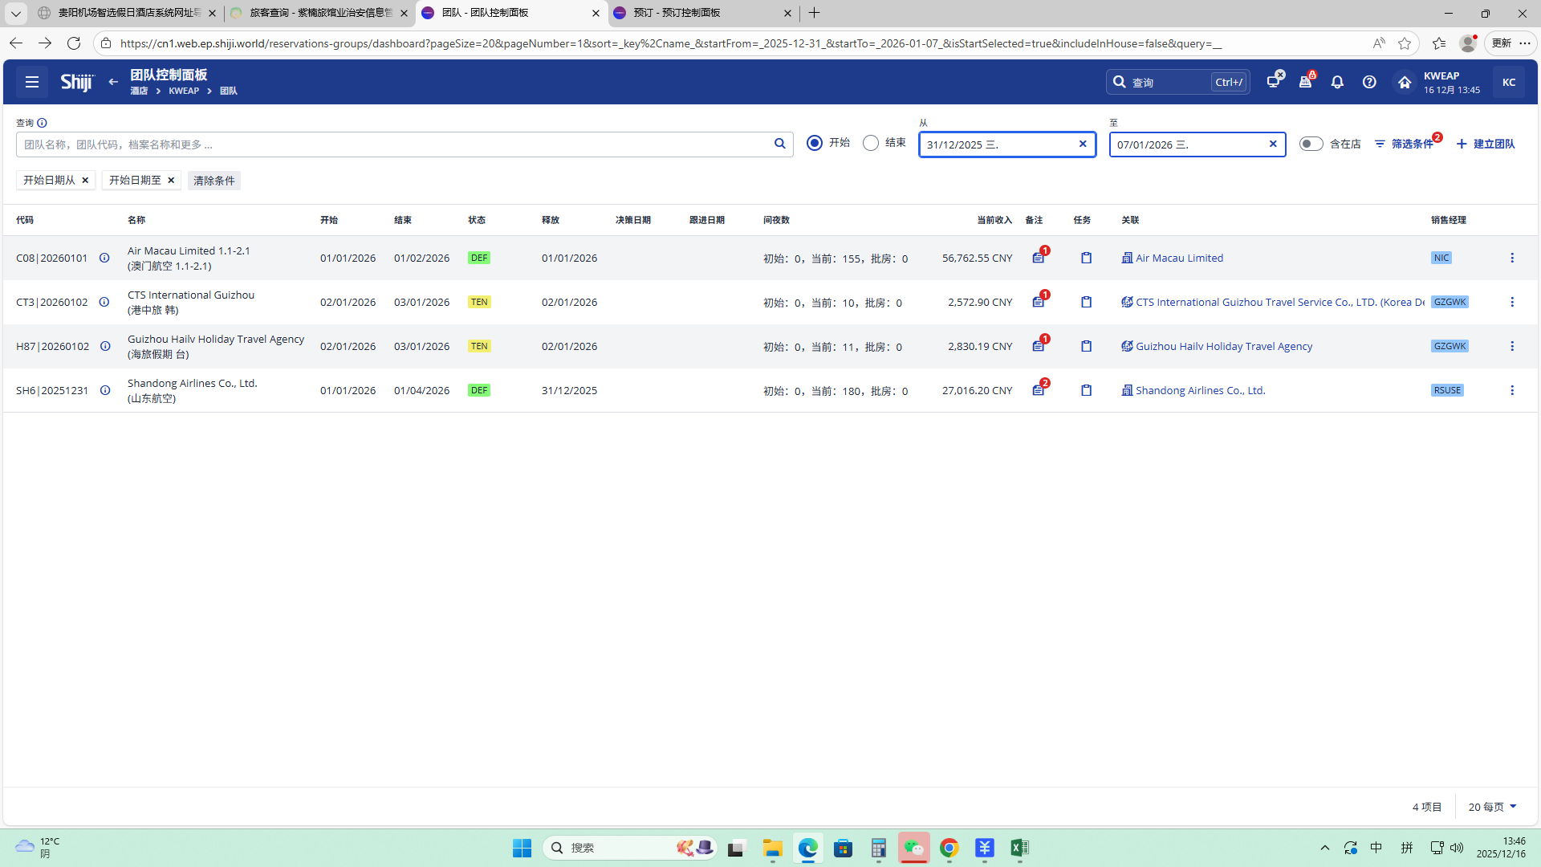Click info icon beside CT3|20260102 code
Screen dimensions: 1541x867
coord(104,302)
